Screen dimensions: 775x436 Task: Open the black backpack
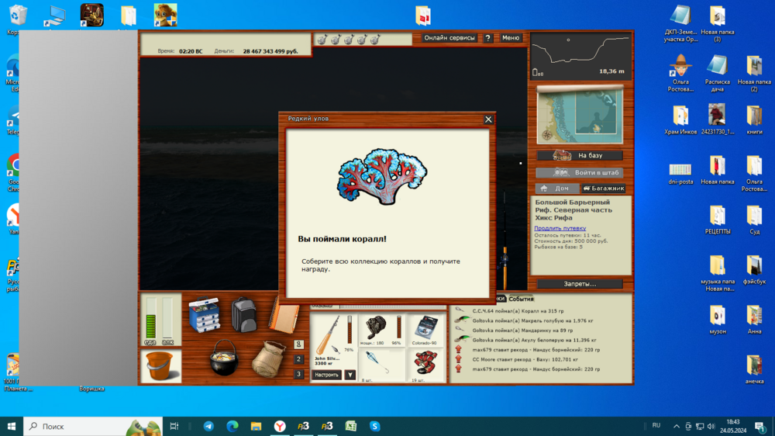coord(243,313)
